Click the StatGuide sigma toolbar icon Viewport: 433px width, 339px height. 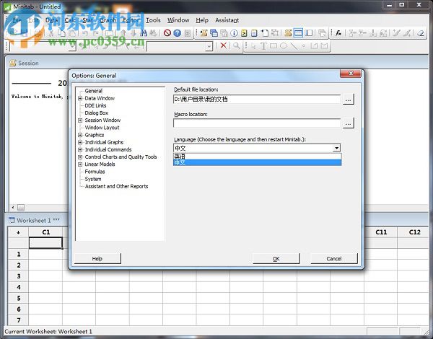(188, 33)
